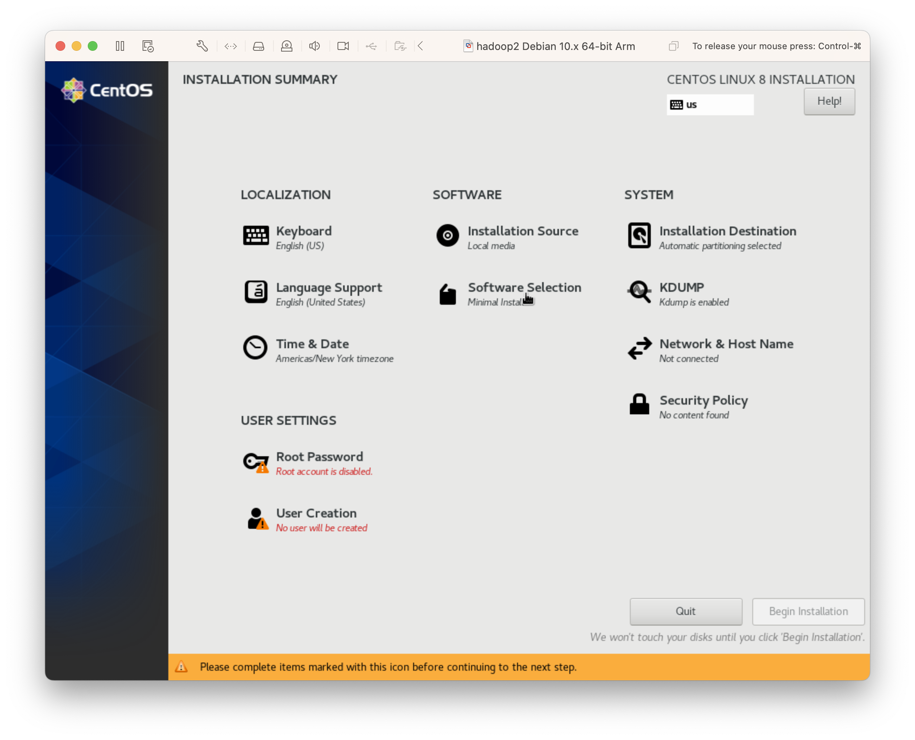Click the hard disk toolbar icon
The width and height of the screenshot is (915, 740).
[x=259, y=46]
